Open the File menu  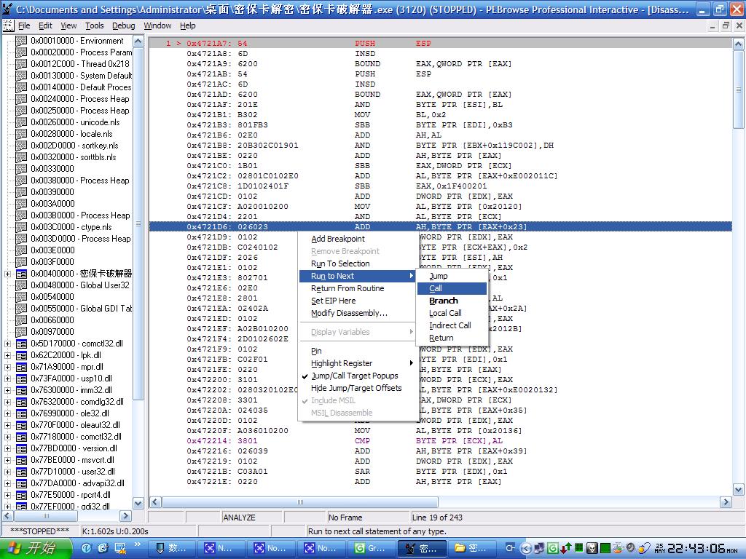pos(24,25)
